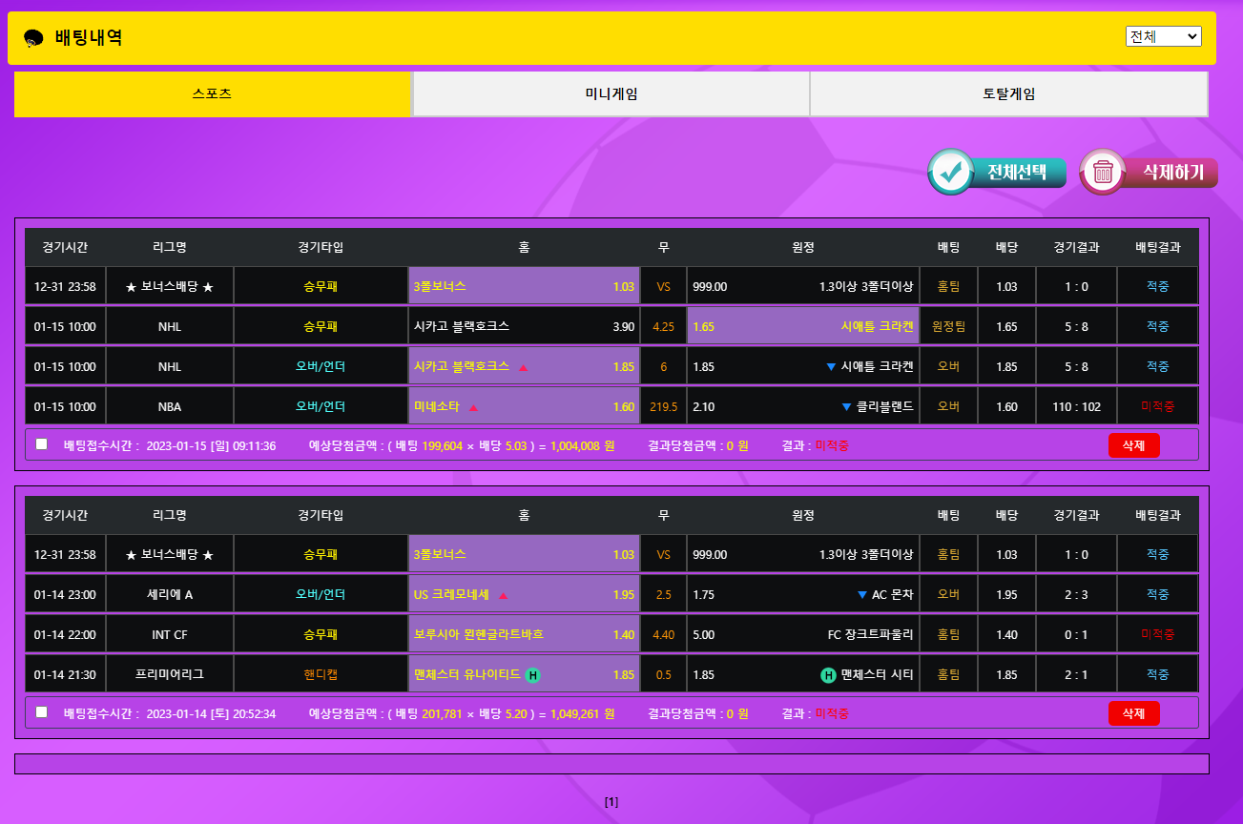Click the green H icon beside 맨체스터 유나이티드
The height and width of the screenshot is (824, 1243).
click(x=533, y=675)
